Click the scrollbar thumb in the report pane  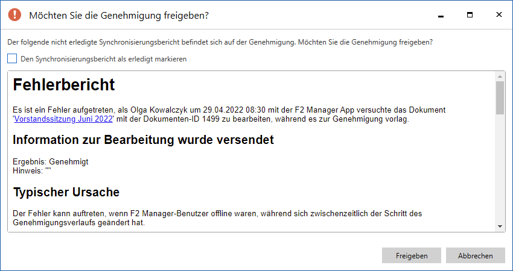click(500, 98)
